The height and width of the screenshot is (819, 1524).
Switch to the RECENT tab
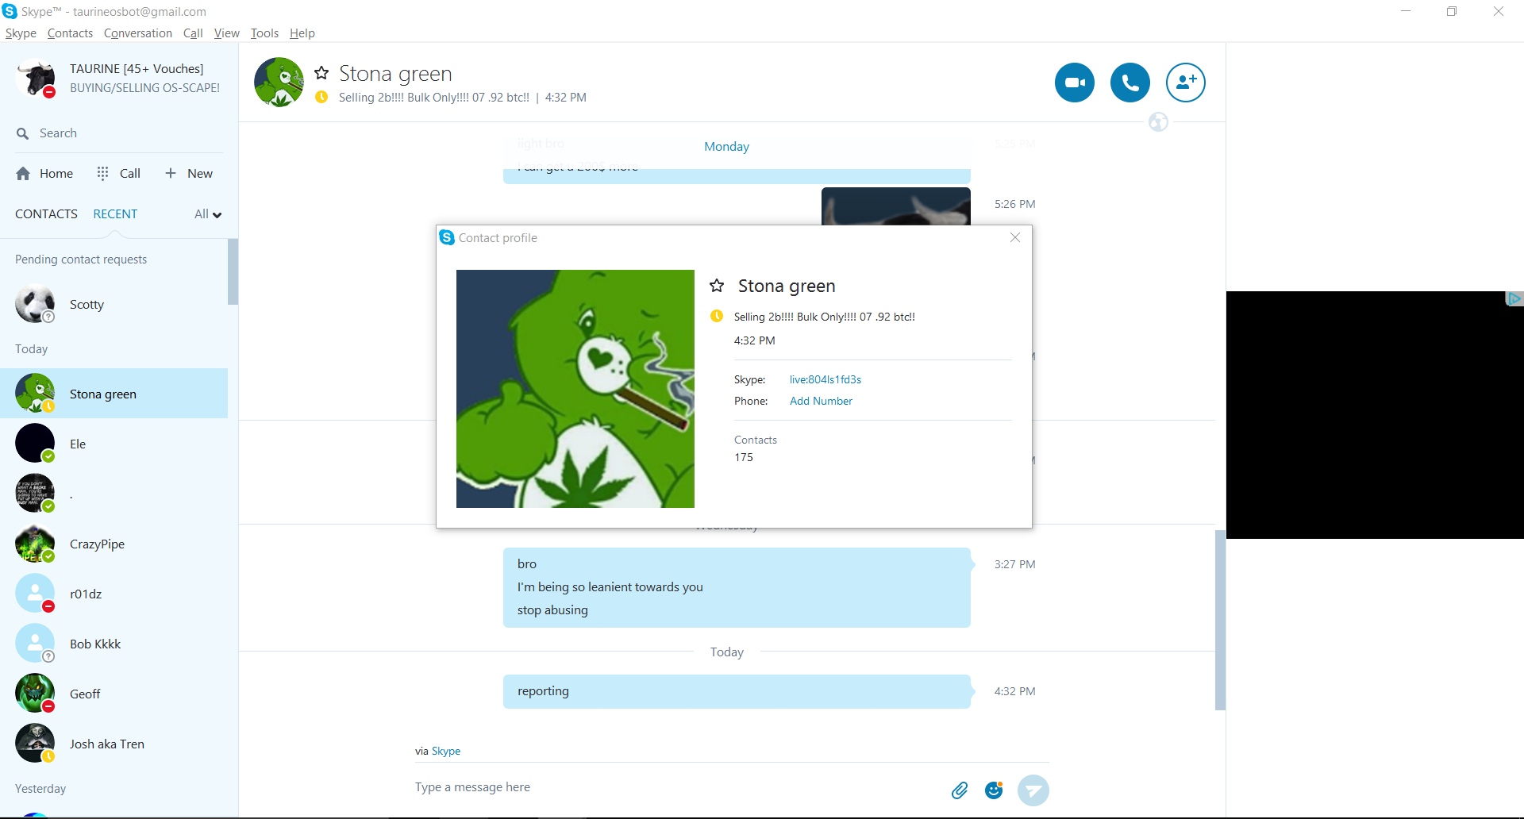click(115, 214)
